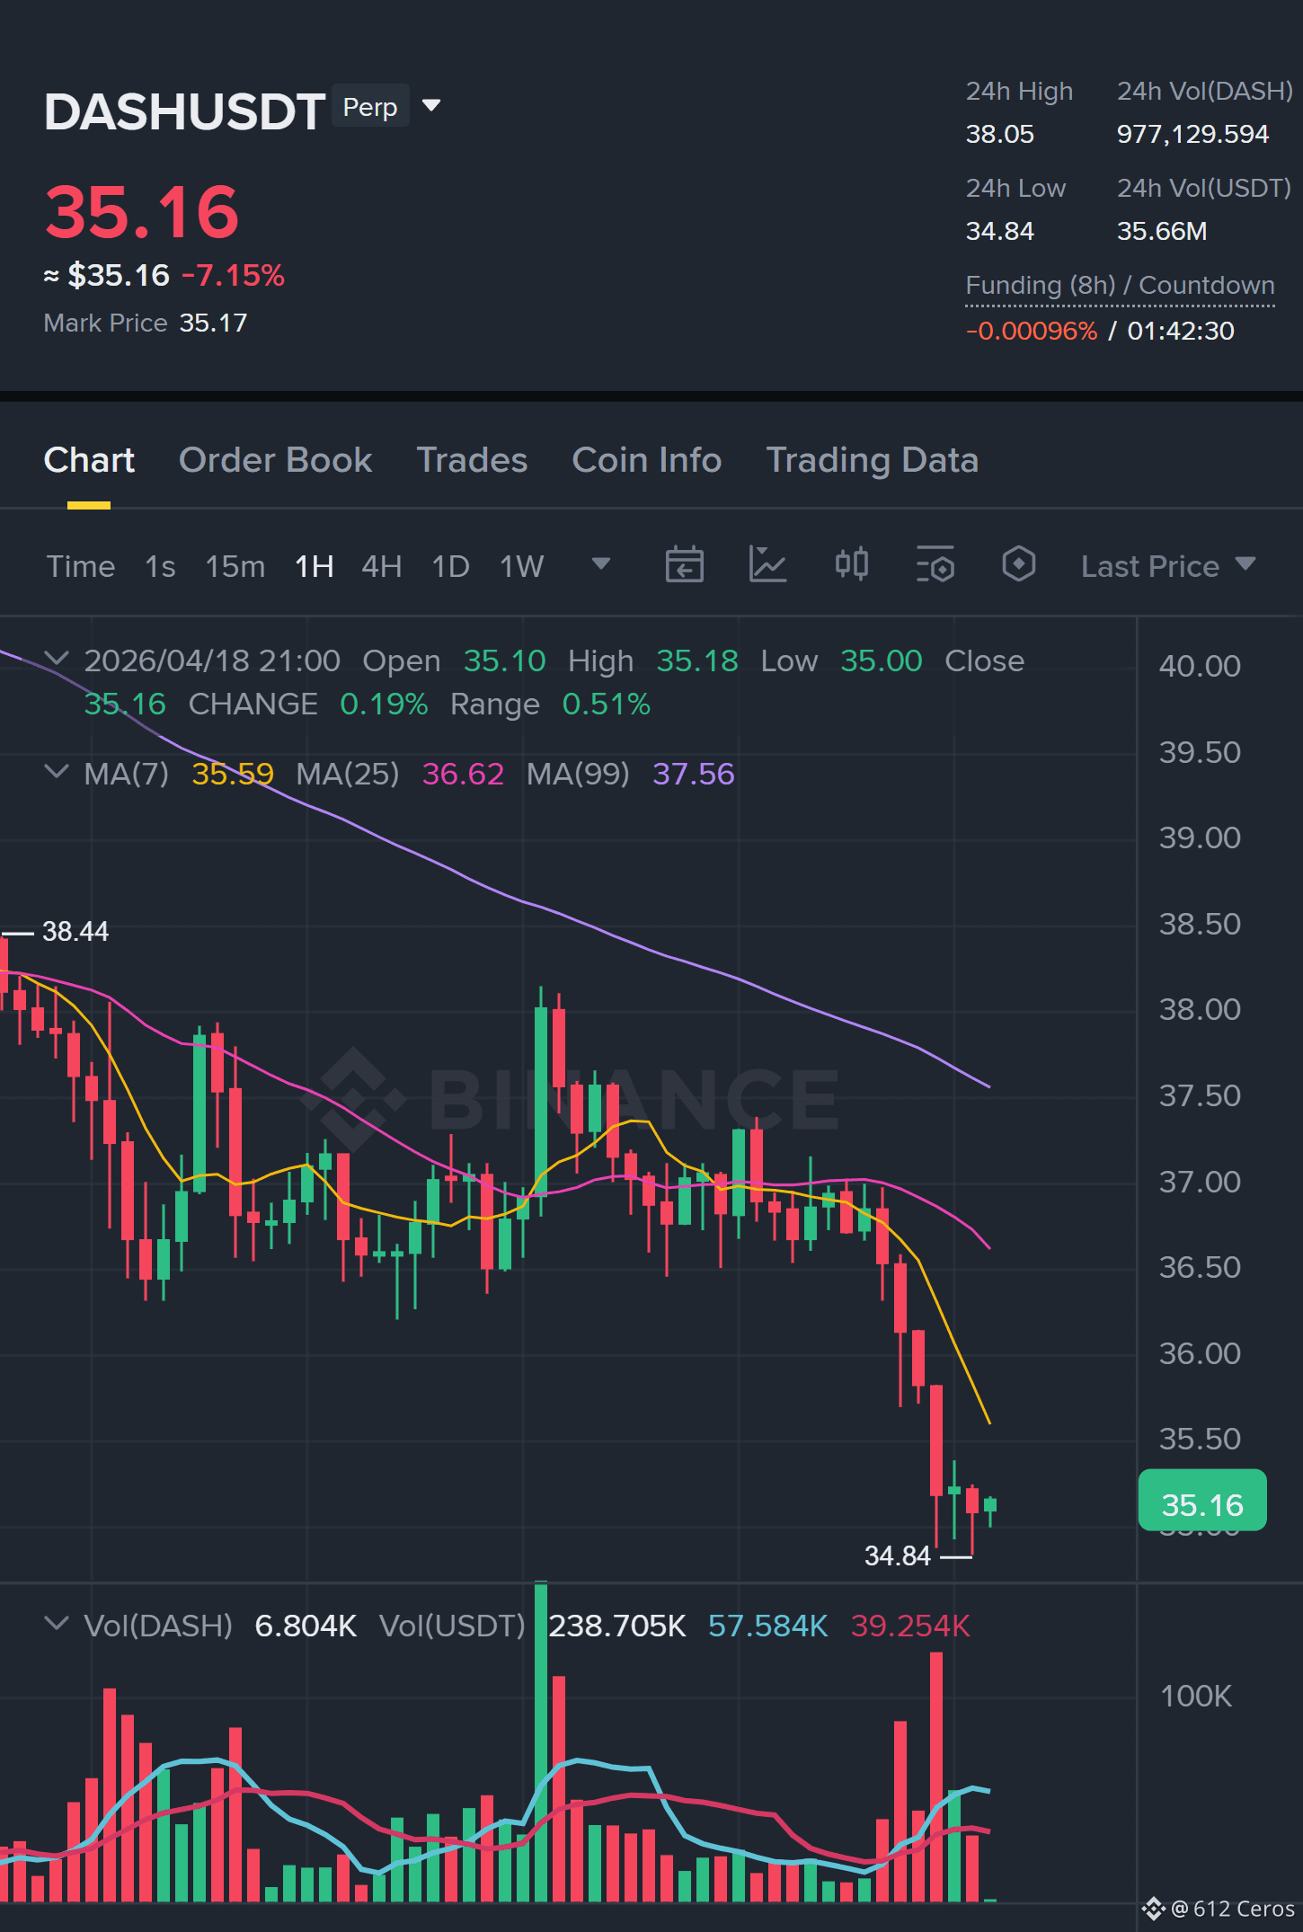Open the technical indicators line chart icon

[x=767, y=565]
